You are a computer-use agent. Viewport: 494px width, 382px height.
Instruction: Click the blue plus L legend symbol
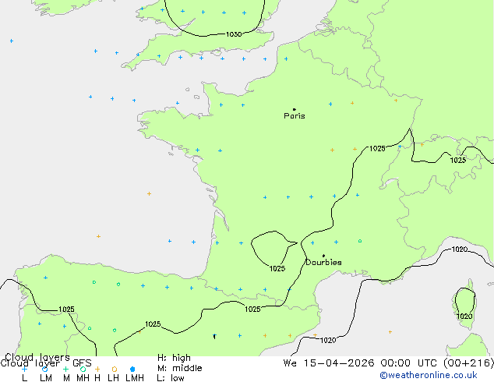tap(24, 369)
